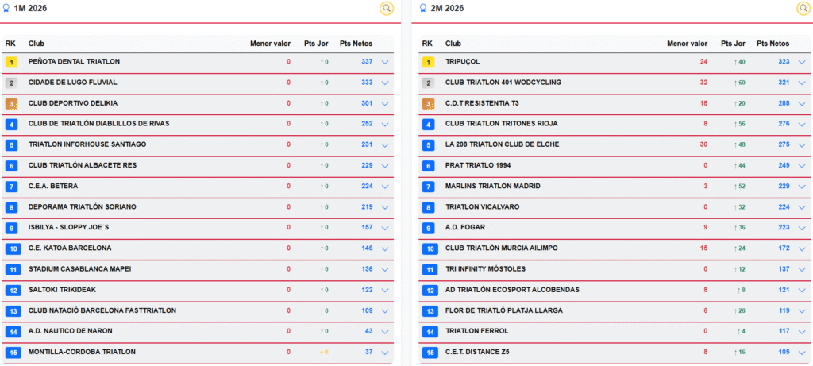Click the search magnifier icon for 1M 2026
The width and height of the screenshot is (813, 366).
click(x=387, y=8)
